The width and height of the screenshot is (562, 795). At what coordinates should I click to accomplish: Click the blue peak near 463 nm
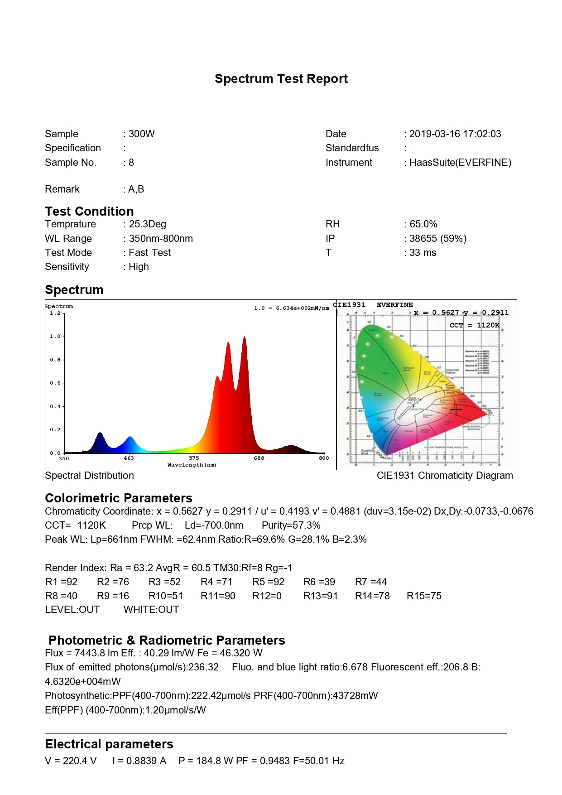[130, 439]
